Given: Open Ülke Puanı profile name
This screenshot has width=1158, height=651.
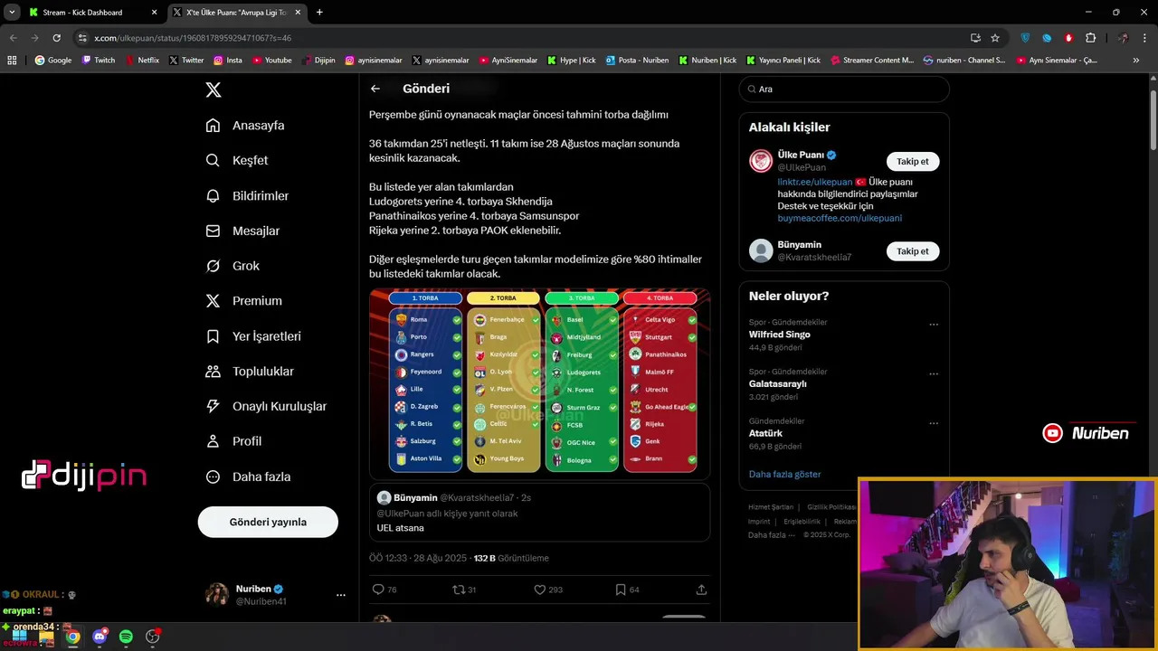Looking at the screenshot, I should (x=801, y=155).
